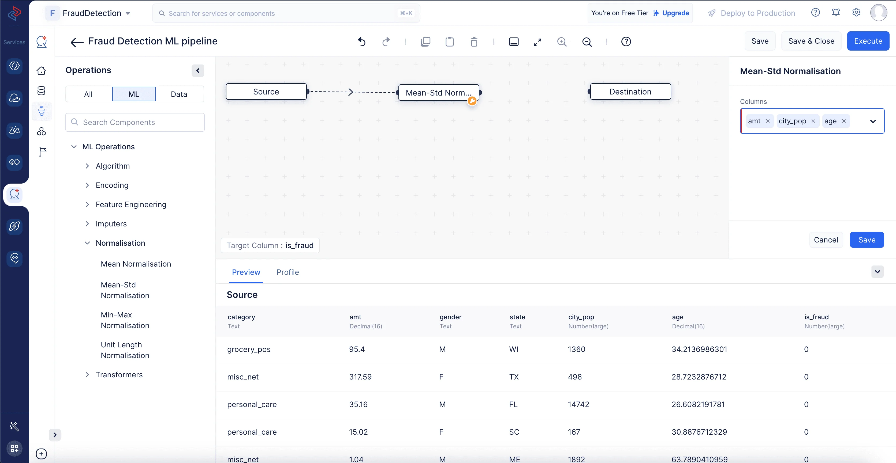Switch operations filter to Data
Screen dimensions: 896x463
click(x=179, y=94)
